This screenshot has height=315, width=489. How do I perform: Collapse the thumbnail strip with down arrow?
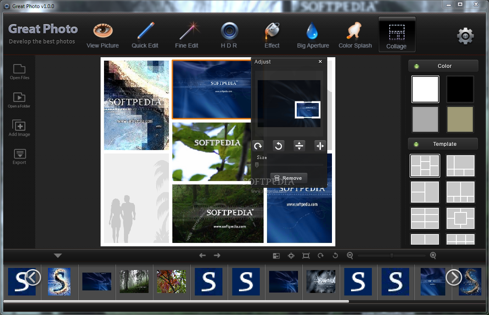tap(58, 256)
